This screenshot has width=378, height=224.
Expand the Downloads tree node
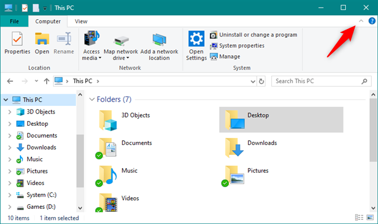coord(10,147)
